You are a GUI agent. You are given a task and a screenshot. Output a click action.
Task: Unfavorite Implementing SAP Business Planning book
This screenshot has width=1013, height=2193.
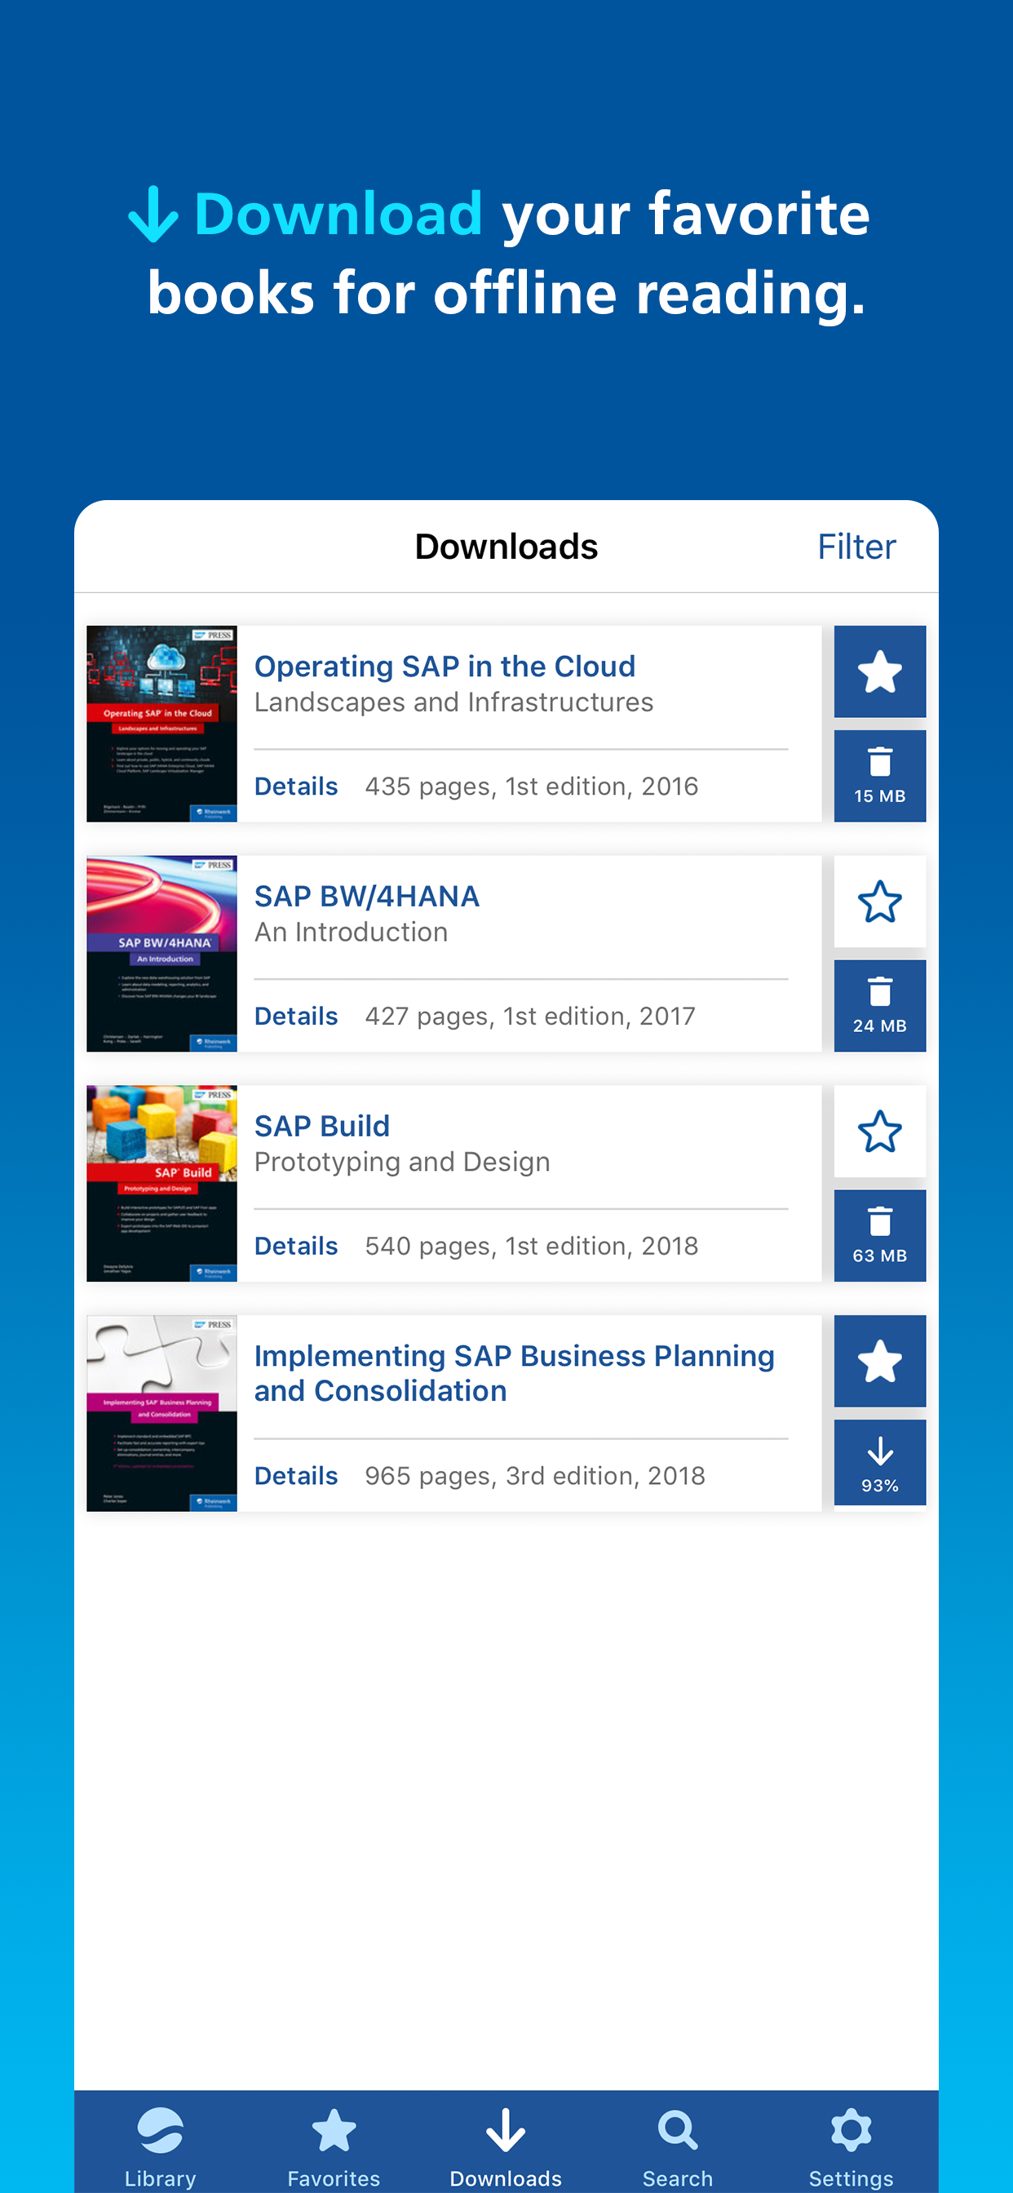click(879, 1360)
